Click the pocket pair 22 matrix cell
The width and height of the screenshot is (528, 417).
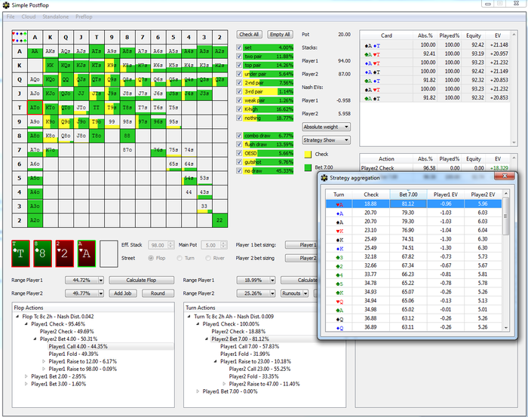click(x=218, y=220)
